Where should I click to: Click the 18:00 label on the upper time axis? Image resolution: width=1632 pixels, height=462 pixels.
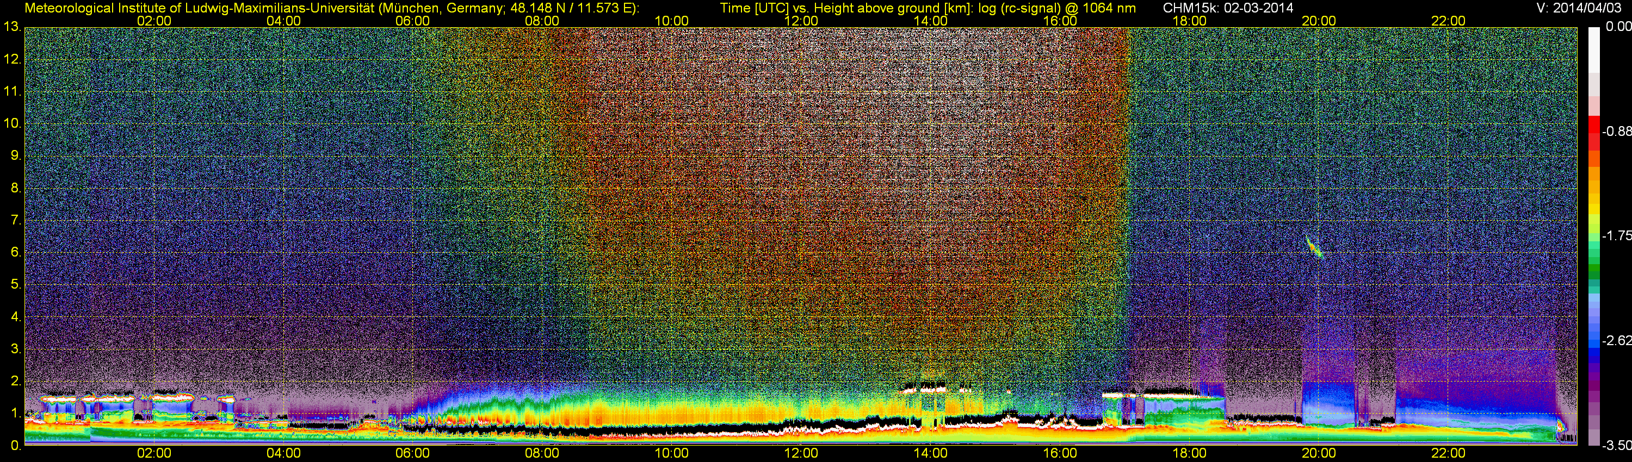(1189, 21)
